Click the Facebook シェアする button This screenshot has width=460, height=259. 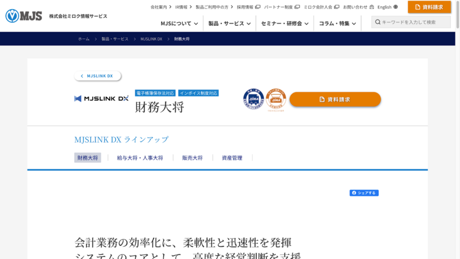364,193
